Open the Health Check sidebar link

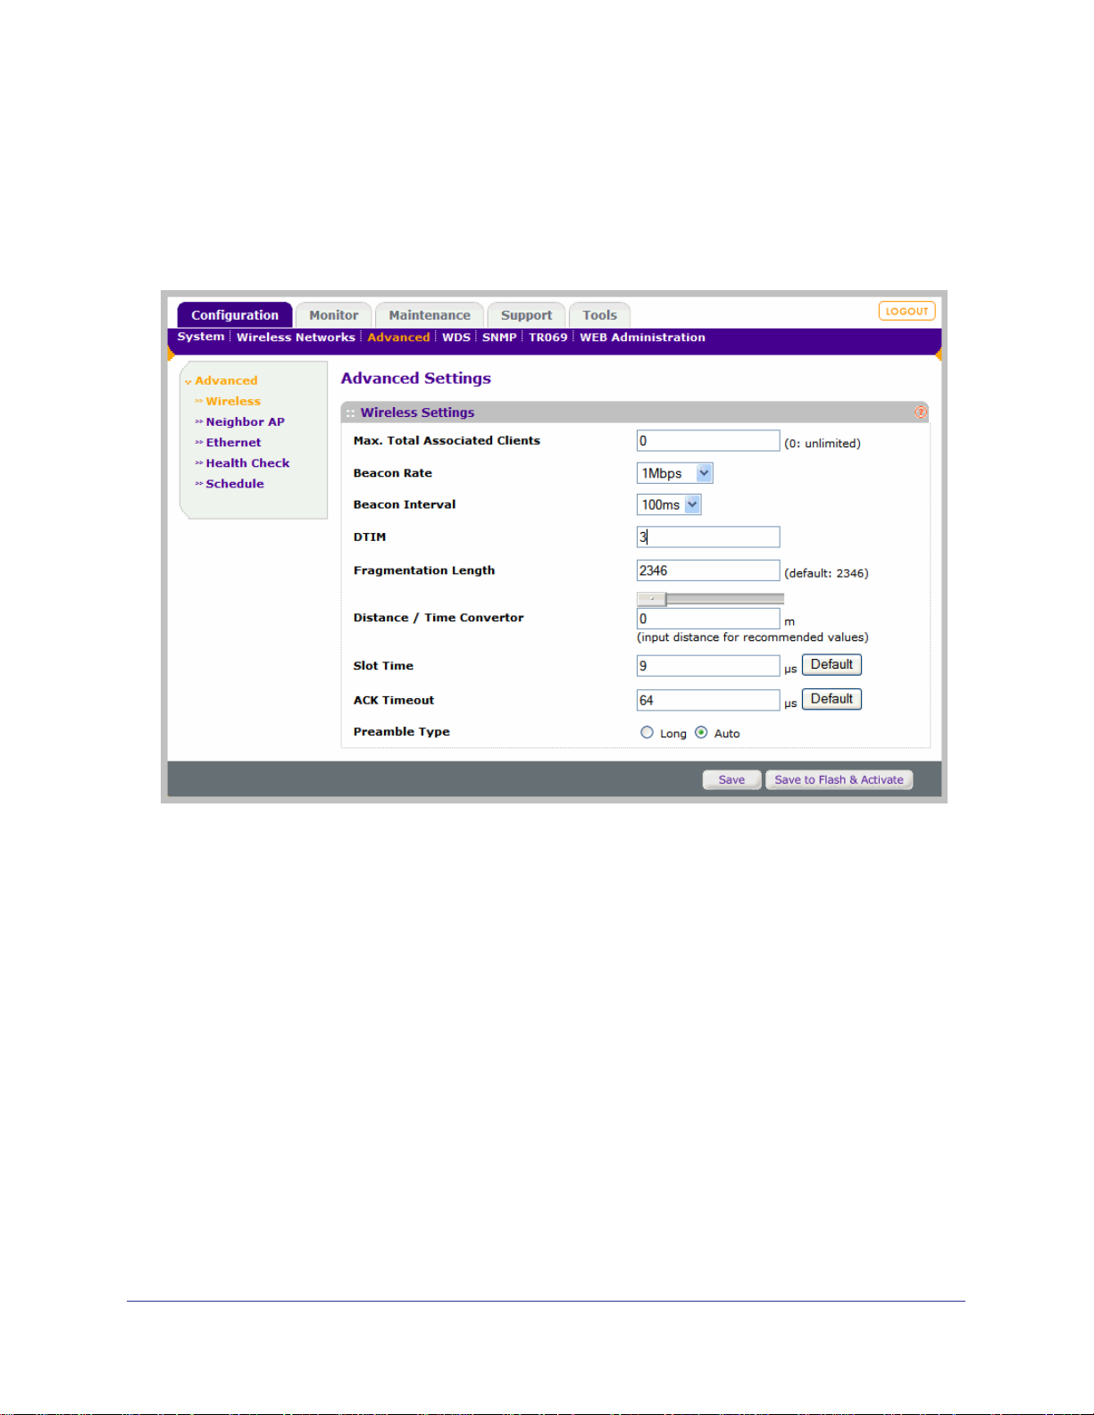pyautogui.click(x=247, y=463)
